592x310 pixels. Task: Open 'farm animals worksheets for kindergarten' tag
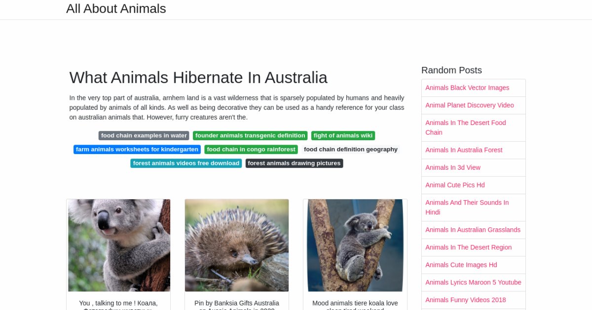(x=137, y=150)
